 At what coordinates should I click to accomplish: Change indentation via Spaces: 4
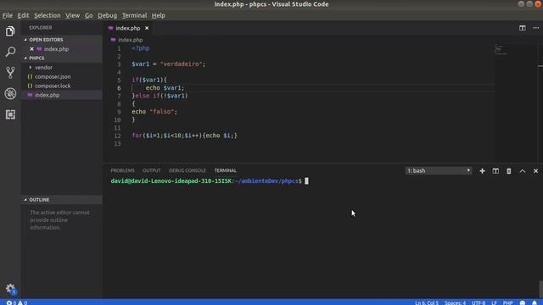[455, 302]
